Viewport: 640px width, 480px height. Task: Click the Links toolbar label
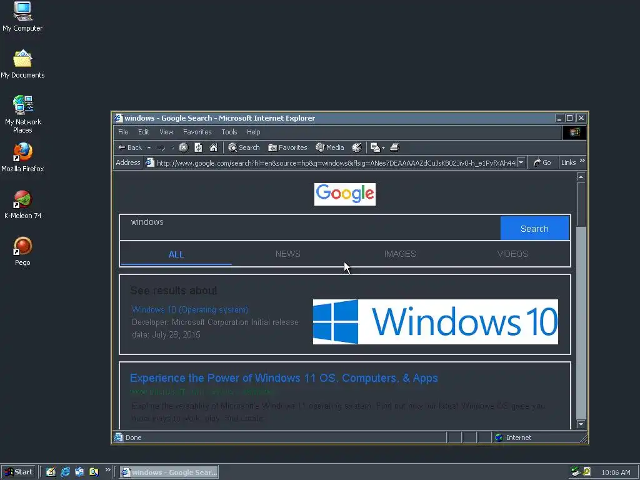click(568, 162)
